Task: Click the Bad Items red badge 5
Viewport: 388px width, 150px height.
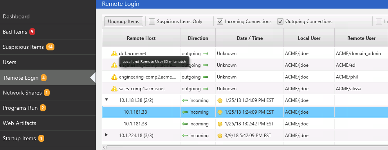Action: [32, 32]
